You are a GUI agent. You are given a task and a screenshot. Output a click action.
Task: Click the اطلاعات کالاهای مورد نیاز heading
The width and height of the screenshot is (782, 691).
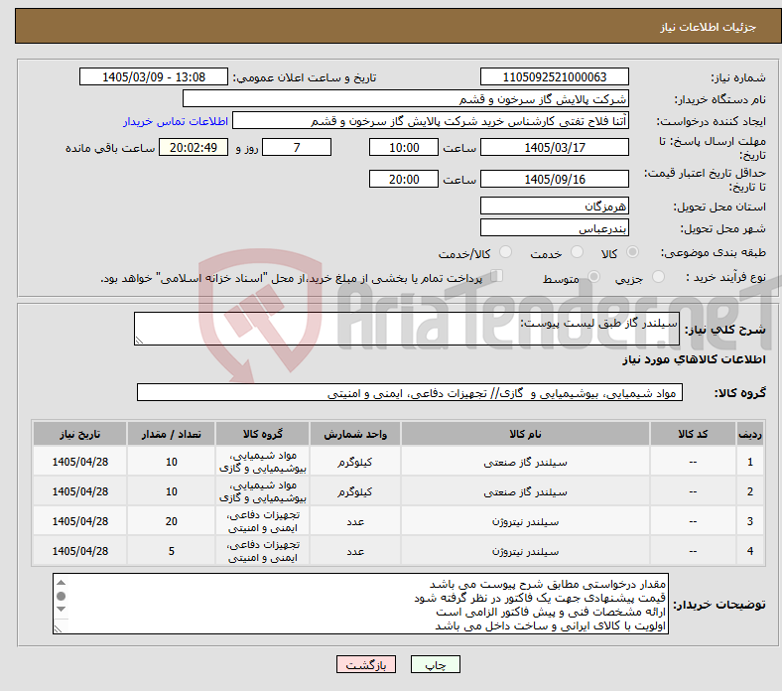tap(694, 359)
